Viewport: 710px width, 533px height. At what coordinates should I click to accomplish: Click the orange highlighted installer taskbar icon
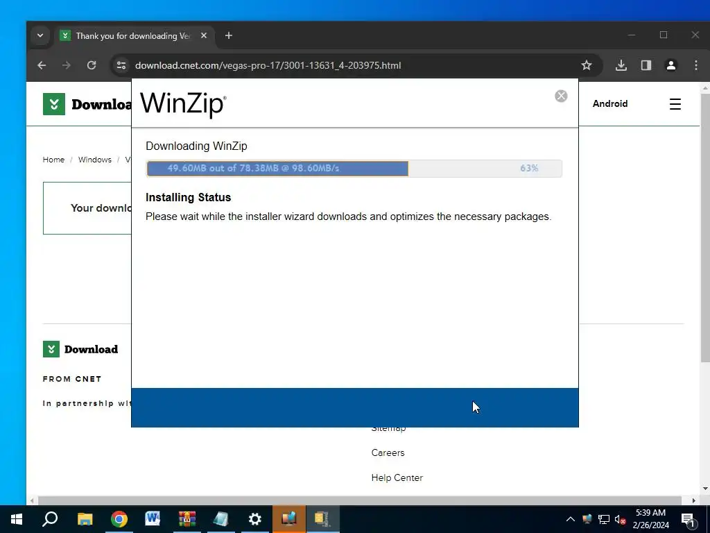pyautogui.click(x=289, y=519)
